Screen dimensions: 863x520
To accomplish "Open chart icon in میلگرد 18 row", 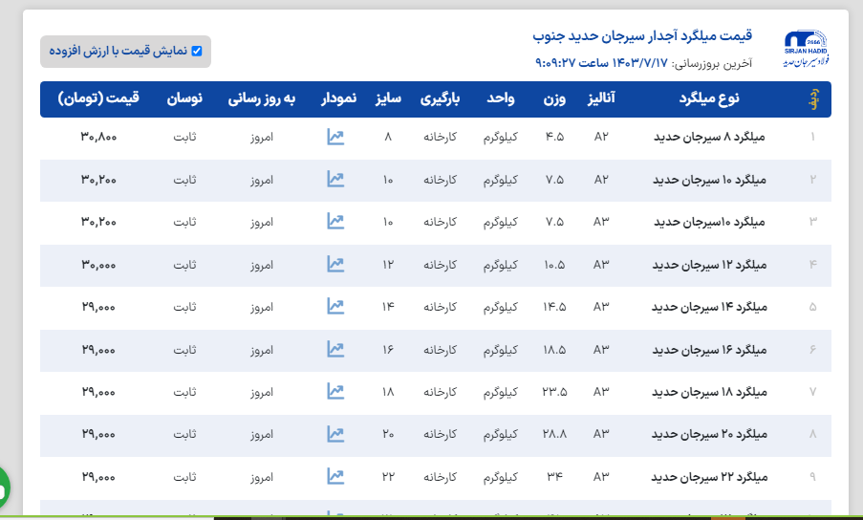I will [334, 391].
